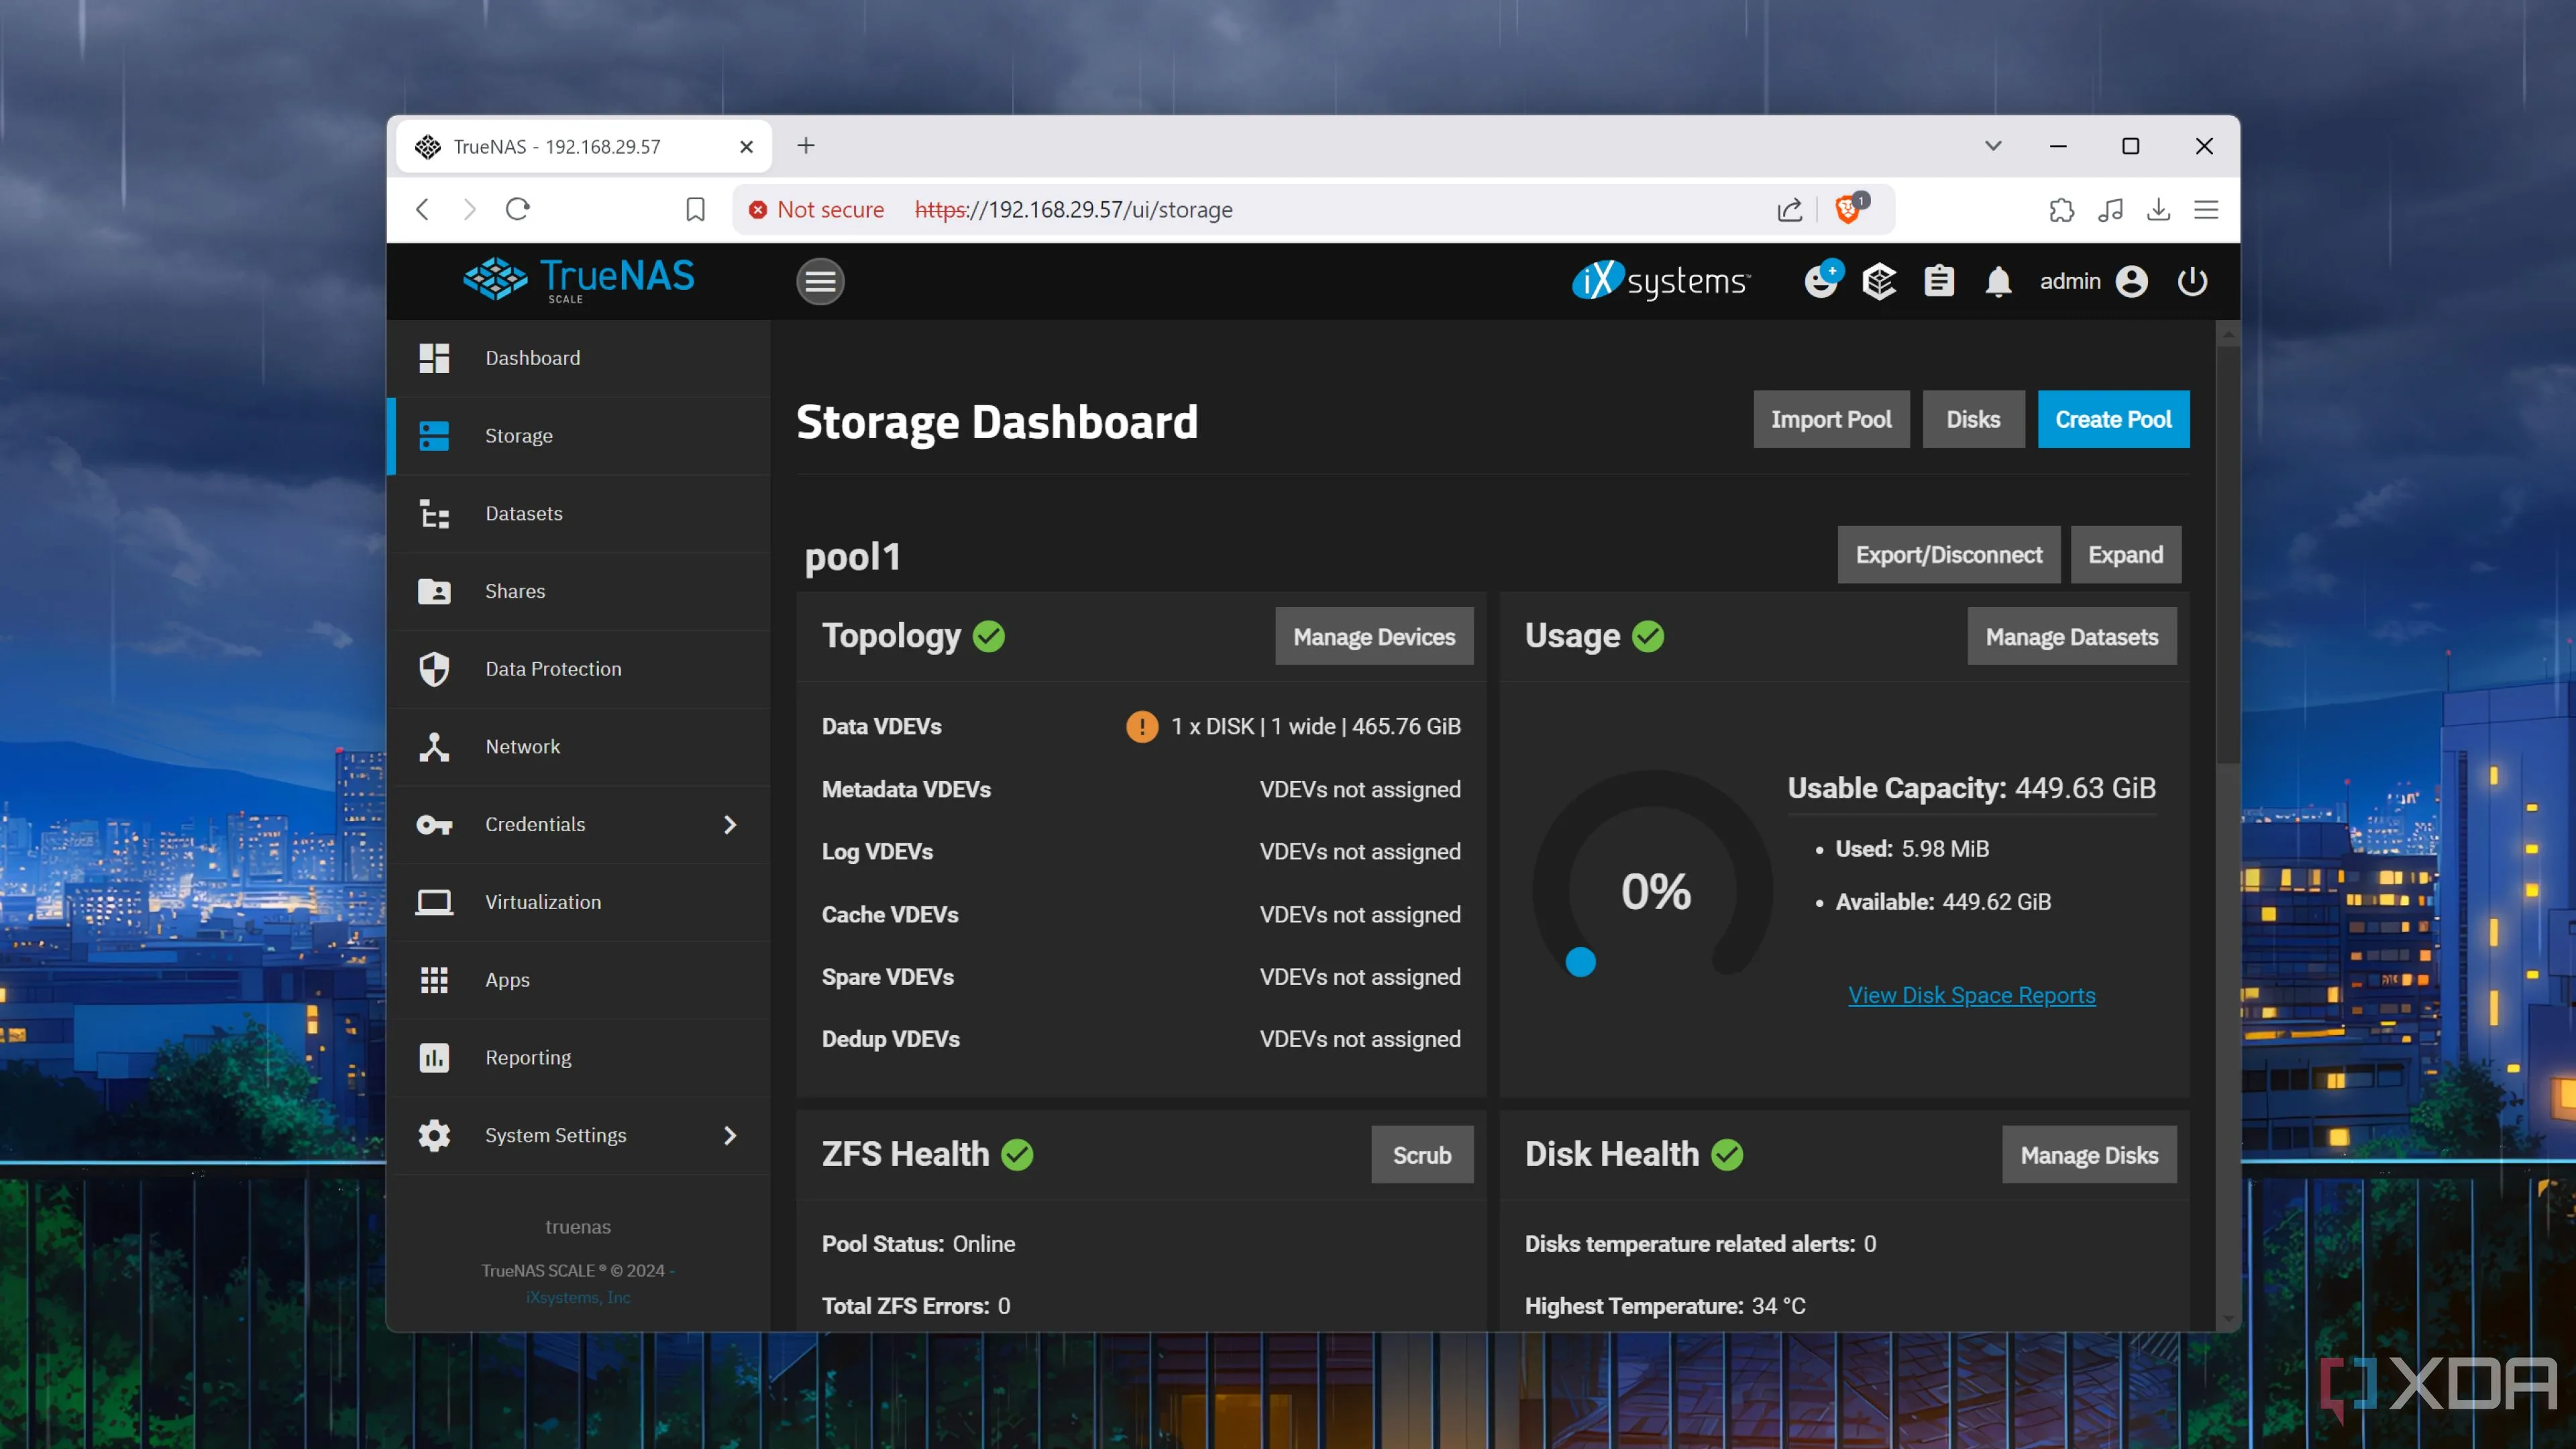Open the browser main hamburger menu

coord(2206,209)
